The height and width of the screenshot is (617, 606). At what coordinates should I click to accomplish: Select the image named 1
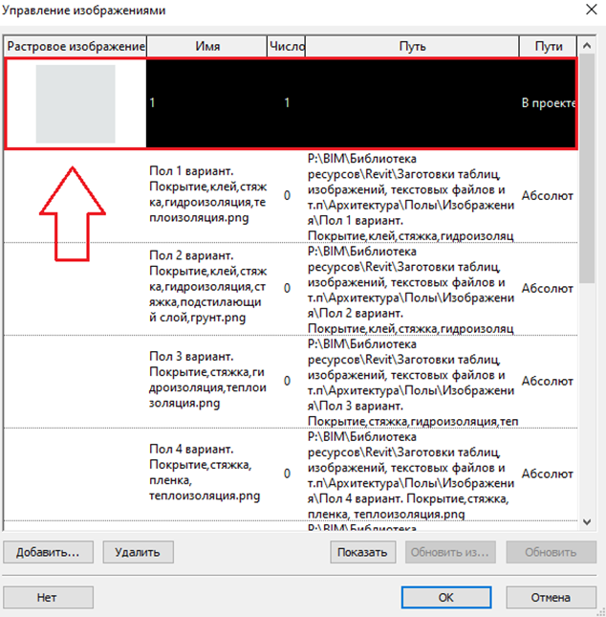[x=153, y=103]
